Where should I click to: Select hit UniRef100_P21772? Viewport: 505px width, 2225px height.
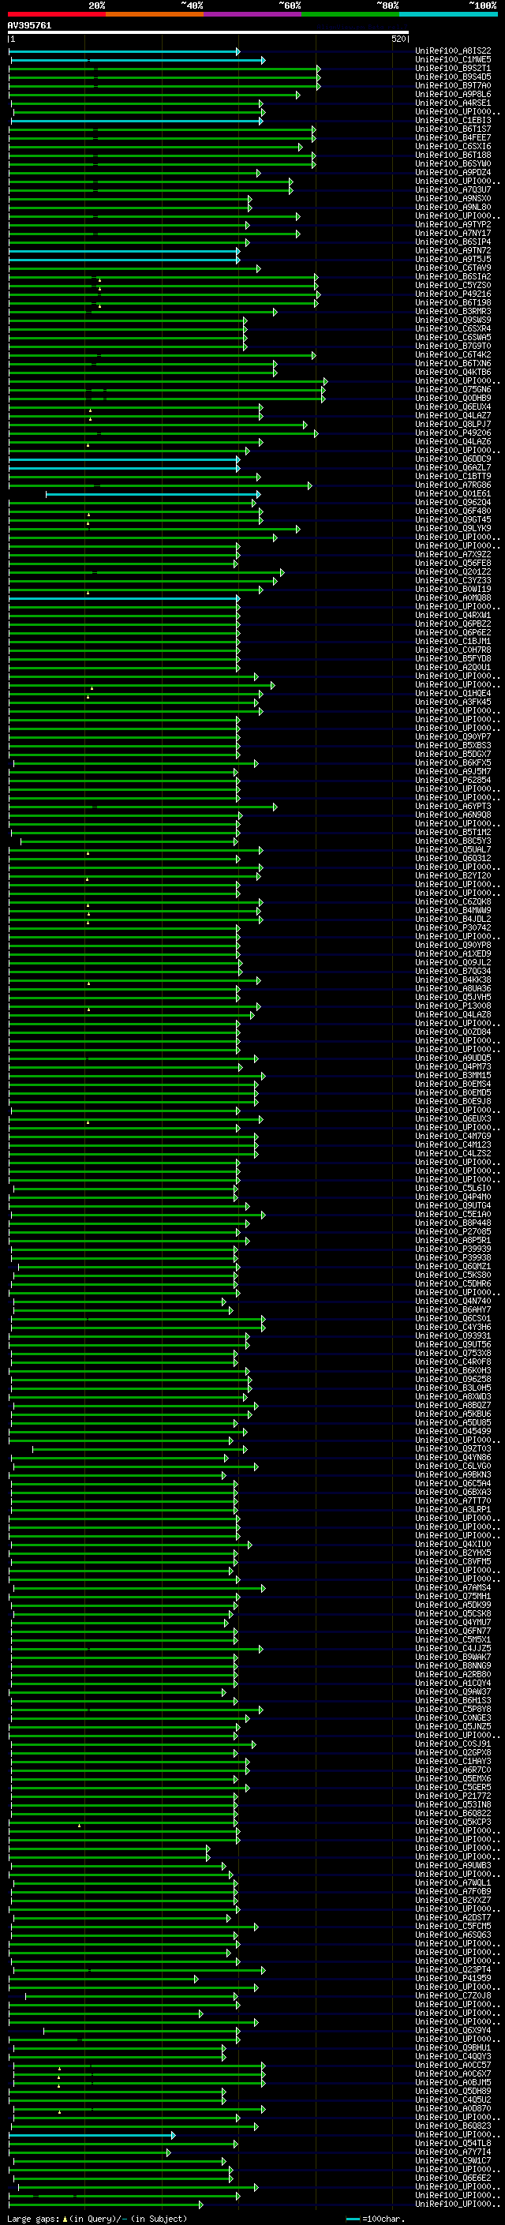click(x=453, y=1796)
